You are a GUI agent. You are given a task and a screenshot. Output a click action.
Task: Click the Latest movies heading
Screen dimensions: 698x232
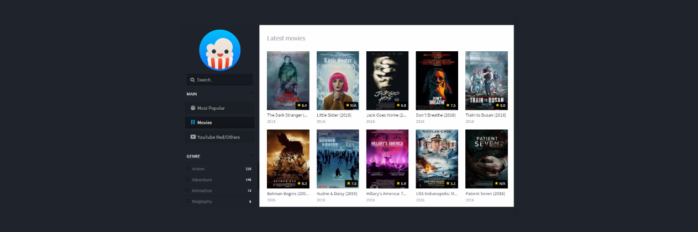click(286, 38)
